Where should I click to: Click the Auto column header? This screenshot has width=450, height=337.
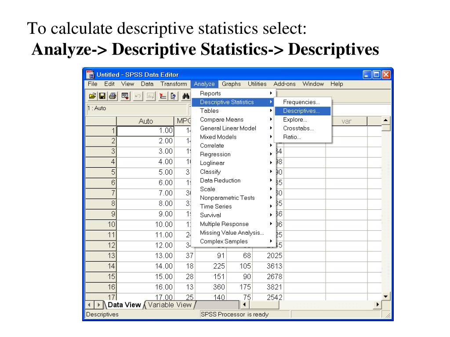click(x=145, y=121)
